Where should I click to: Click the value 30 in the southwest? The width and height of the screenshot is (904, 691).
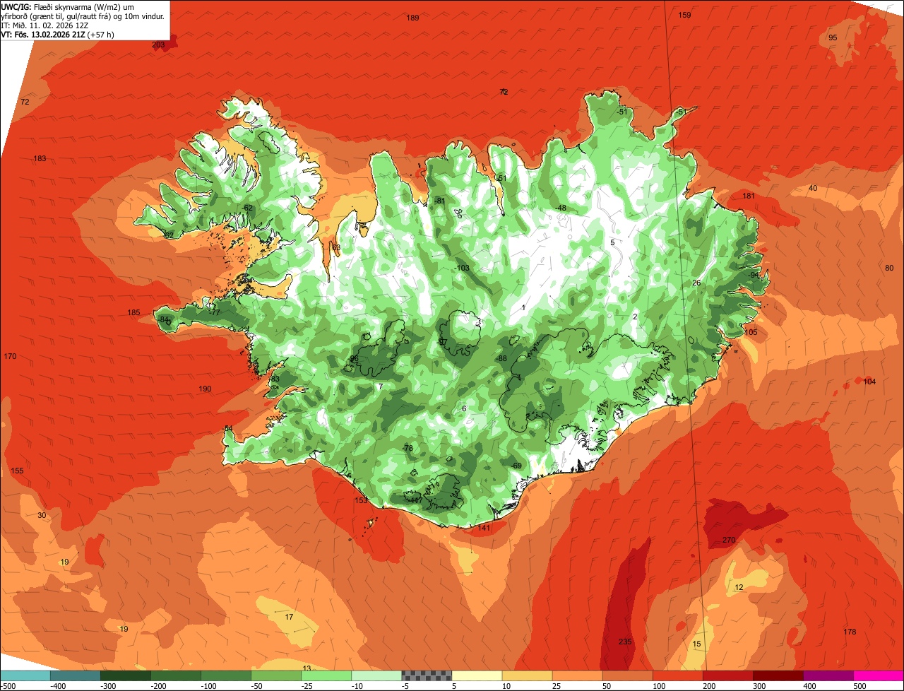[x=42, y=515]
